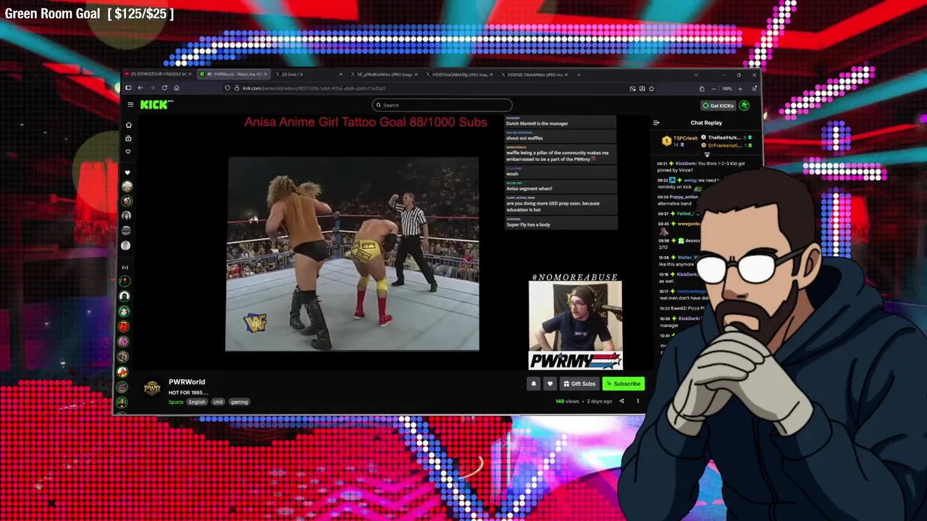Share the video via the share icon

(621, 401)
